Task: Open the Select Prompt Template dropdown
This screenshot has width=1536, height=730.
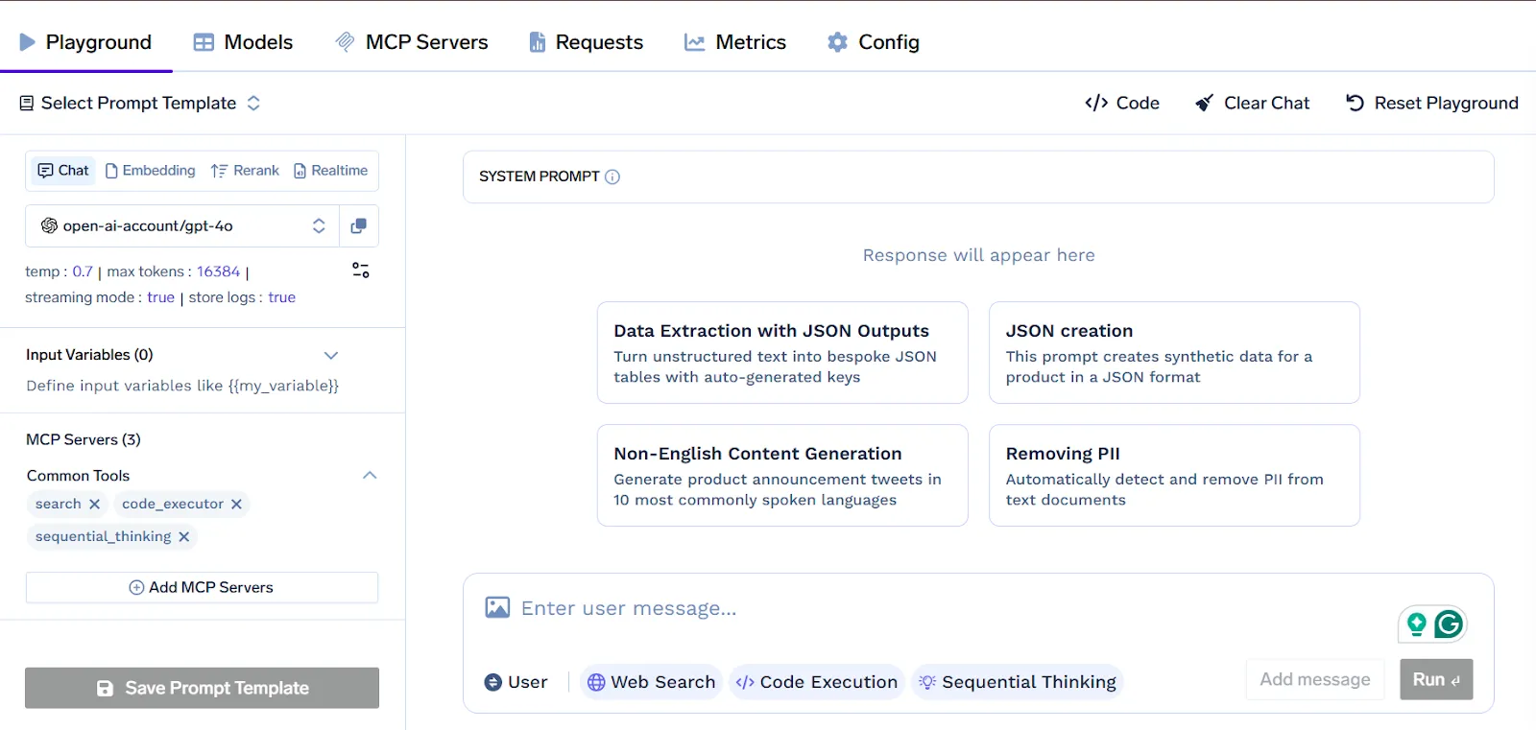Action: click(140, 103)
